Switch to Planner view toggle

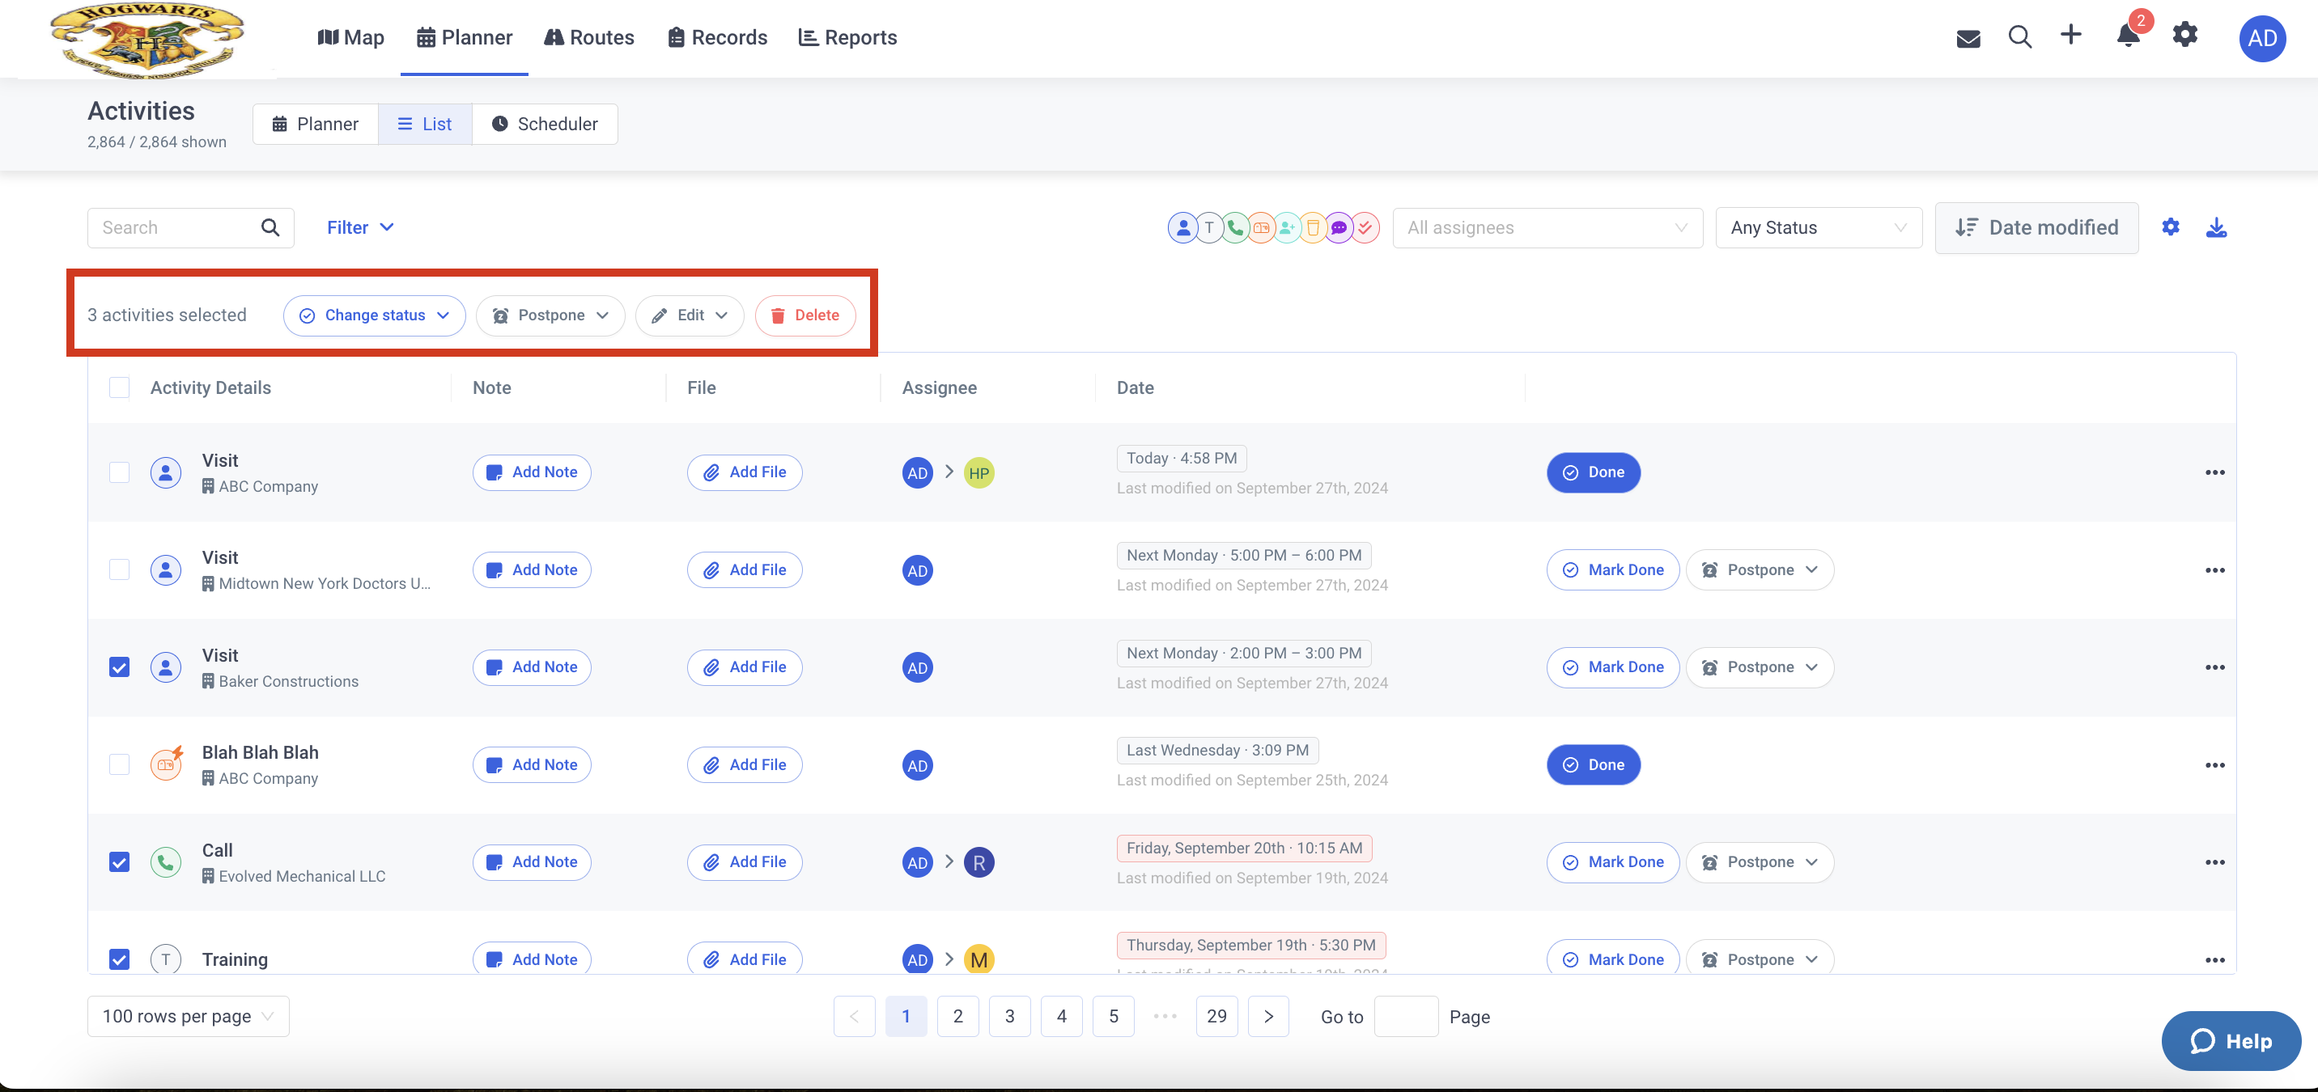315,124
